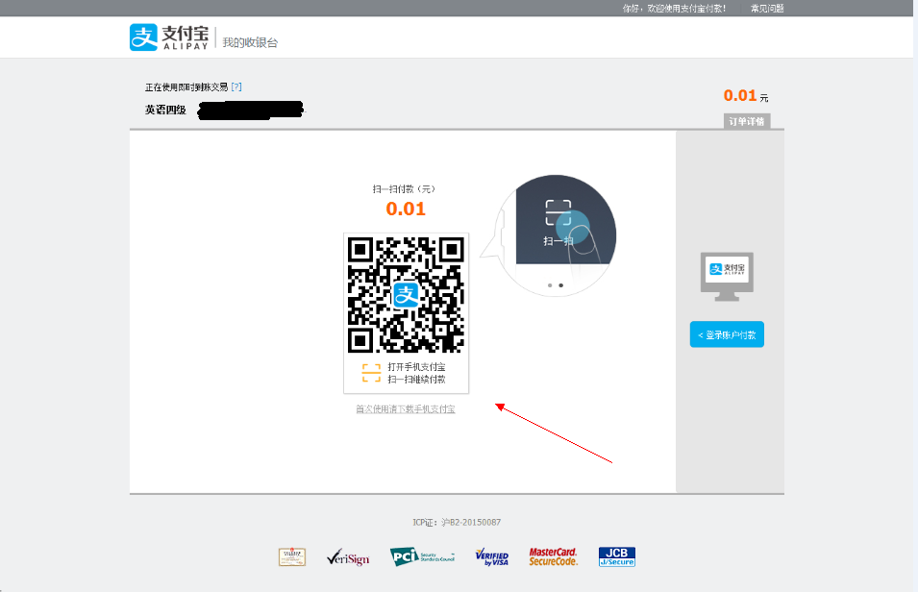Click the Alipay logo in the header

pos(169,37)
